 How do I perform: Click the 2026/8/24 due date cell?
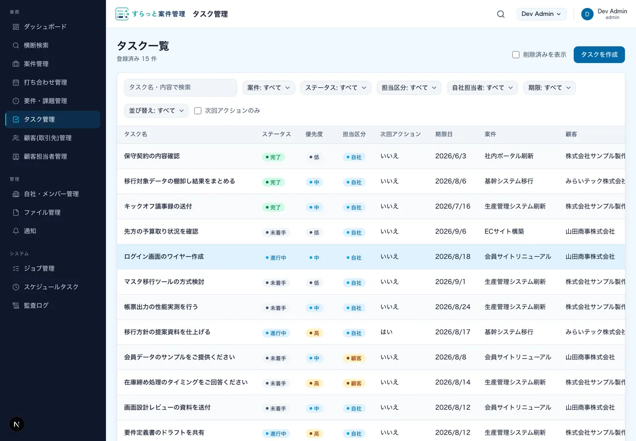[x=453, y=307]
